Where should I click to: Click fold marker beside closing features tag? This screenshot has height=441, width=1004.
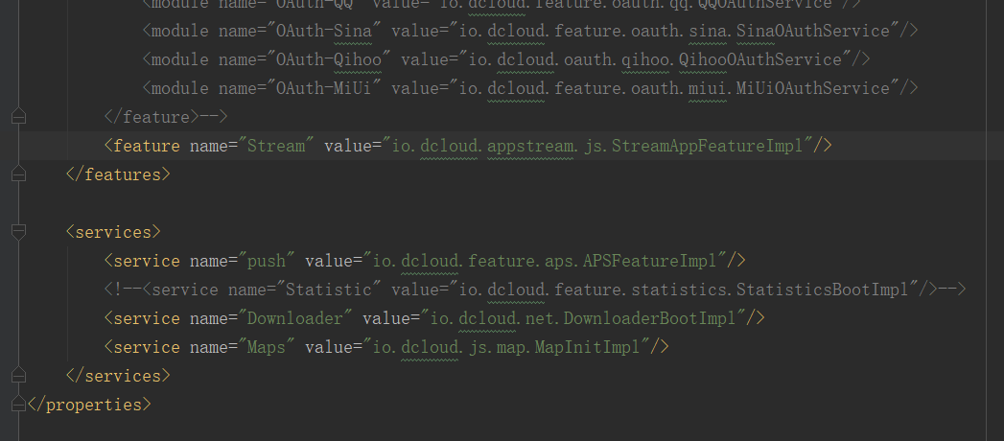point(18,174)
